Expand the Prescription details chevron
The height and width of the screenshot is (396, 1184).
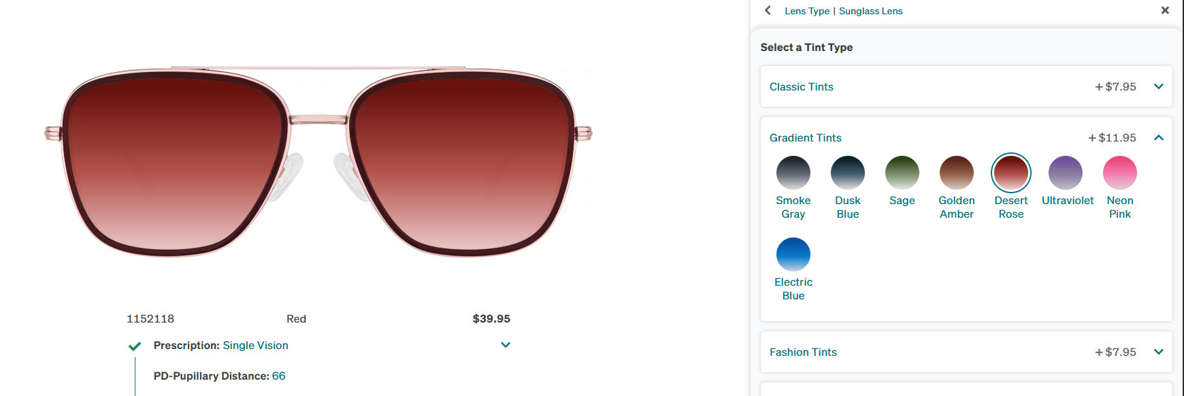click(506, 345)
